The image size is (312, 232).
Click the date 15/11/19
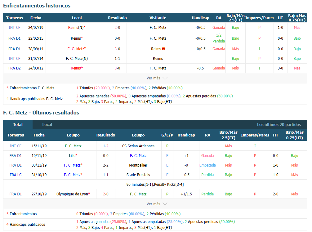39,146
